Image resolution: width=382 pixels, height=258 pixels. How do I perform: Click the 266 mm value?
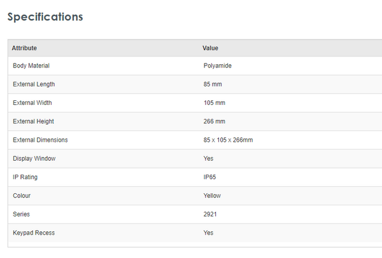(x=215, y=121)
